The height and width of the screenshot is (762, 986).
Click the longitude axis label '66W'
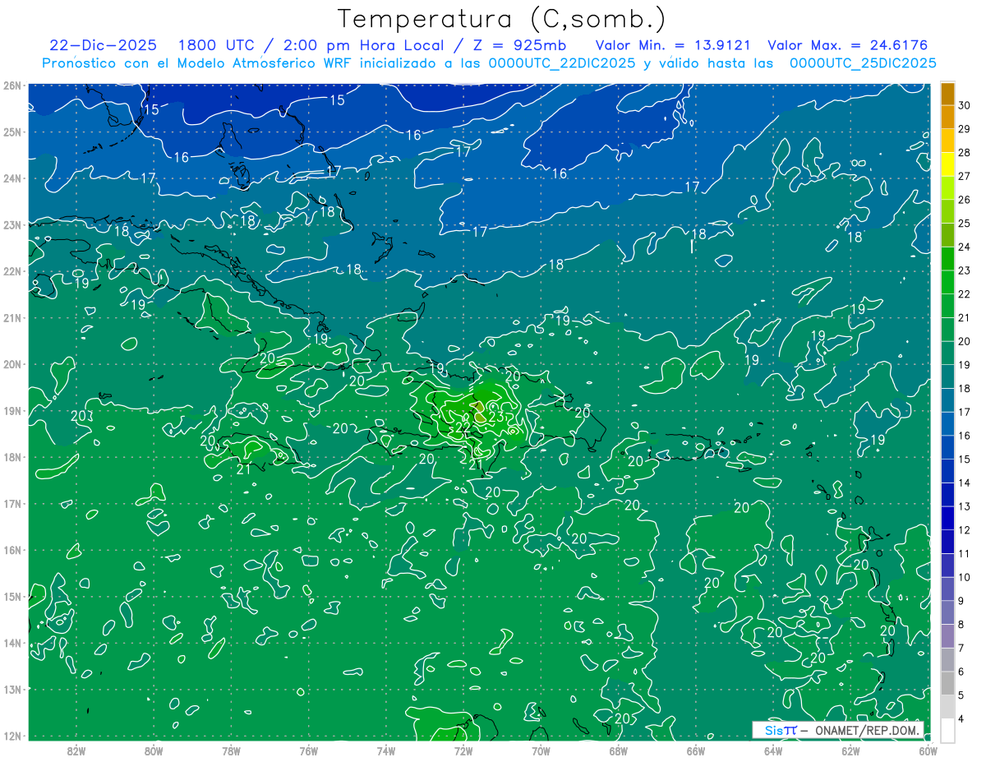[695, 750]
